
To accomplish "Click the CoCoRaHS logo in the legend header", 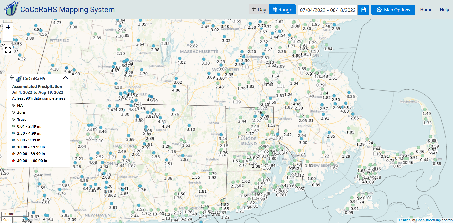I will click(x=19, y=79).
